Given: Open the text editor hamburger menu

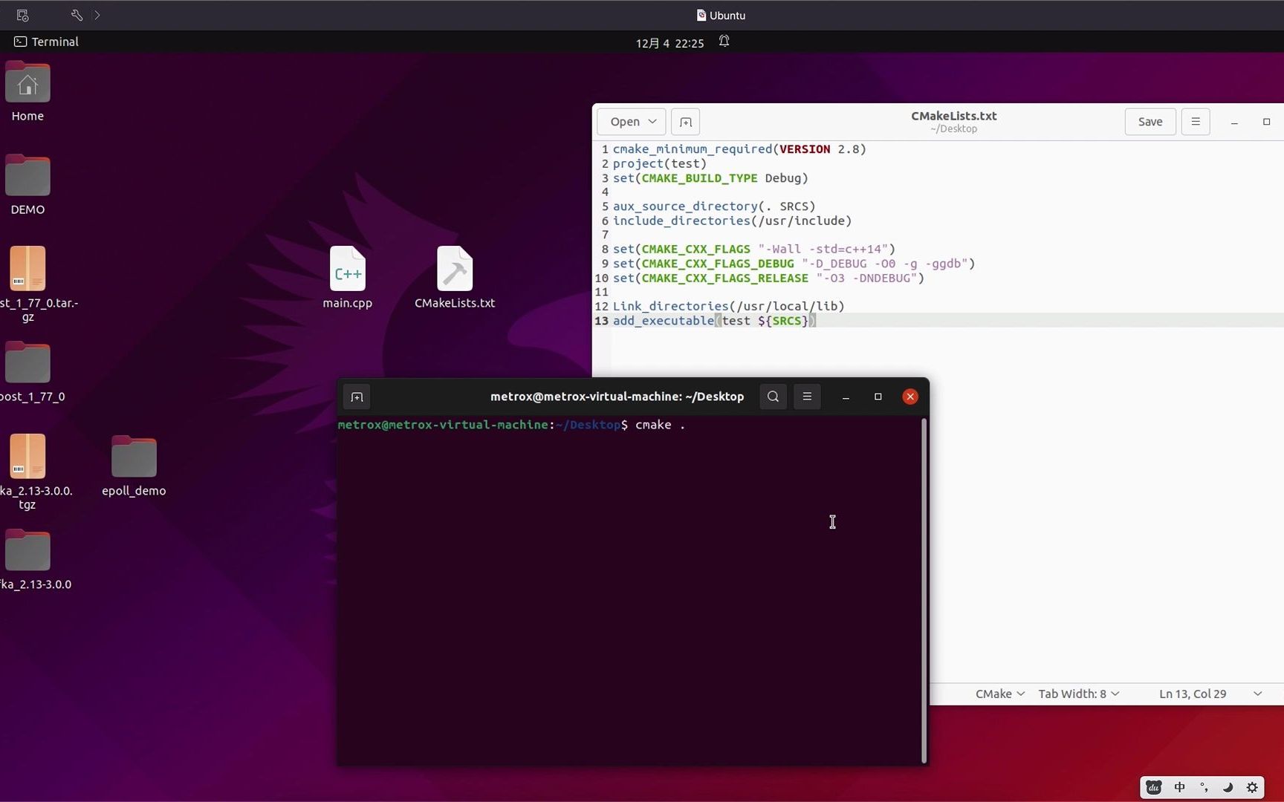Looking at the screenshot, I should tap(1196, 122).
